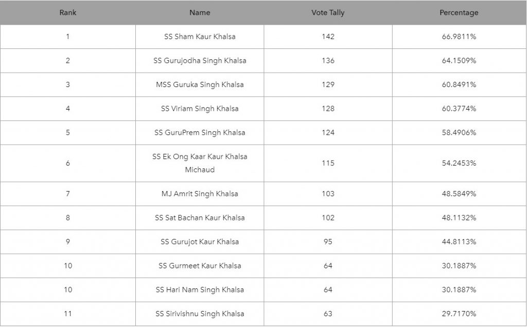Select MSS Guruka Singh Khalsa cell
Viewport: 527px width, 327px height.
tap(200, 84)
